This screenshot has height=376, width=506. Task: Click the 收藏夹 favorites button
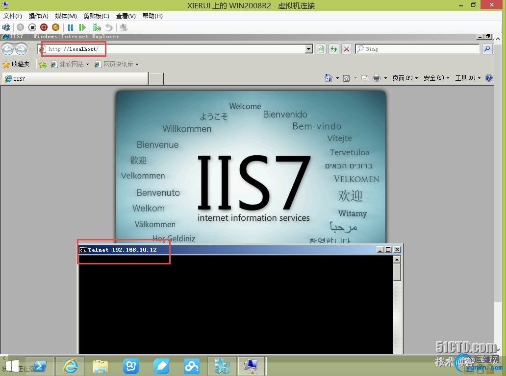click(16, 64)
